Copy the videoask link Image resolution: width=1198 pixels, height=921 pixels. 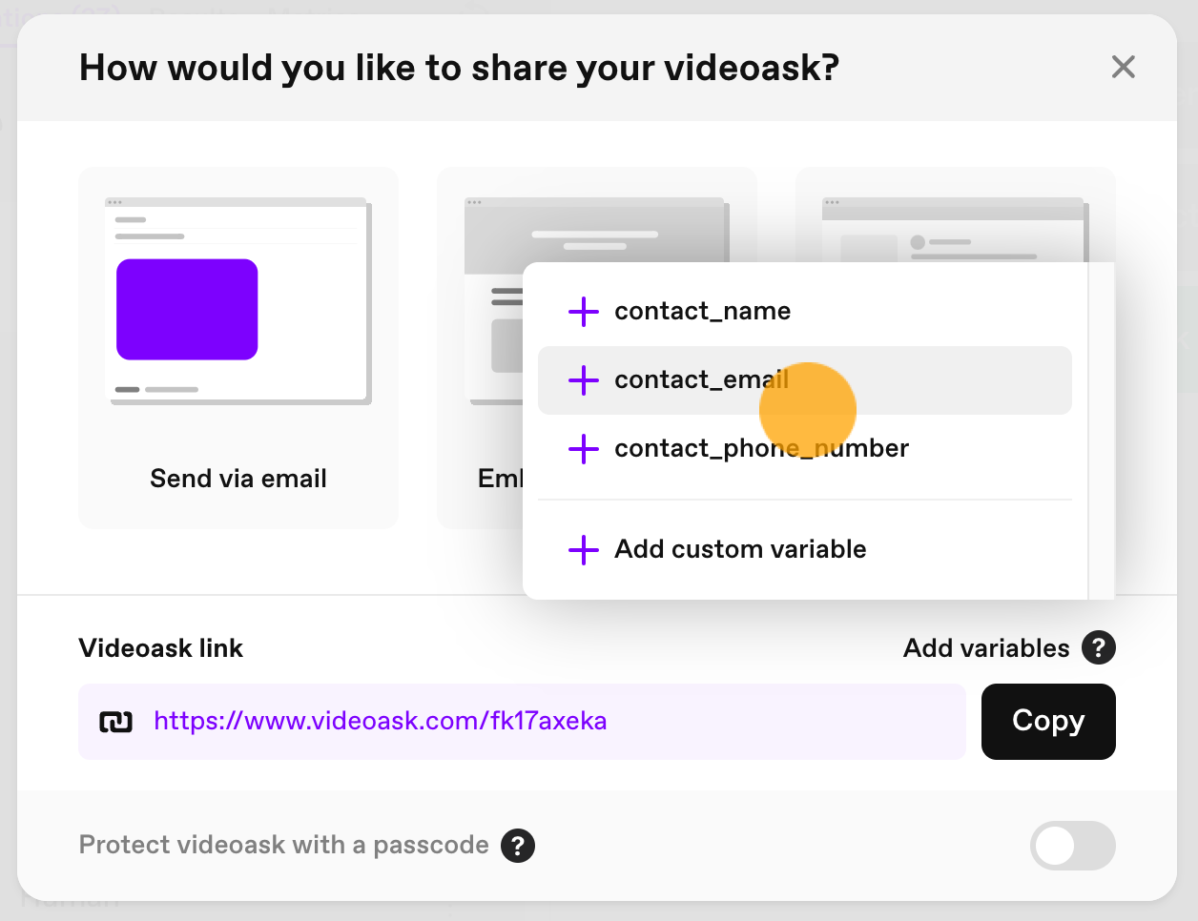(1048, 722)
